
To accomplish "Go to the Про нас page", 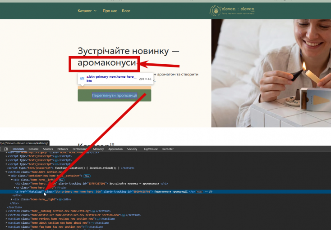I will [110, 11].
